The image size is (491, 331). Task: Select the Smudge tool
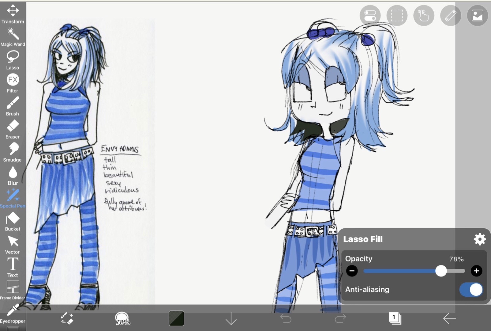13,152
